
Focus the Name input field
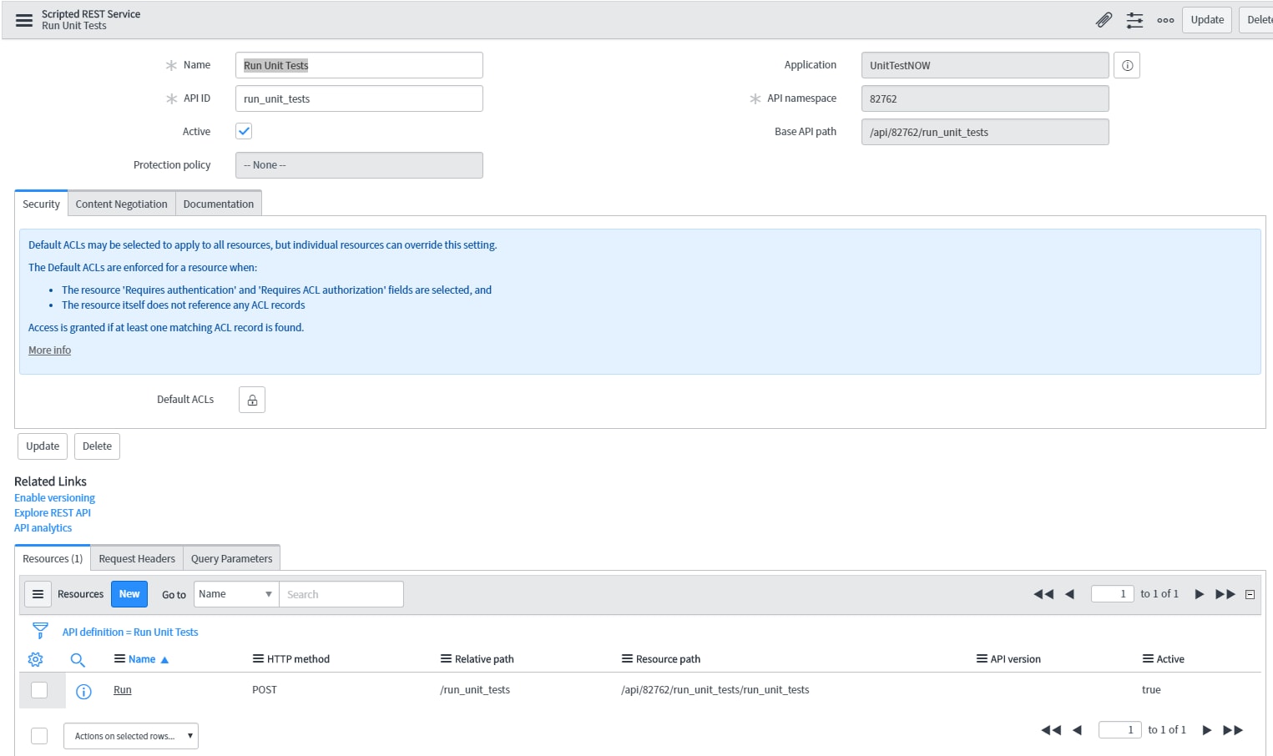coord(359,65)
